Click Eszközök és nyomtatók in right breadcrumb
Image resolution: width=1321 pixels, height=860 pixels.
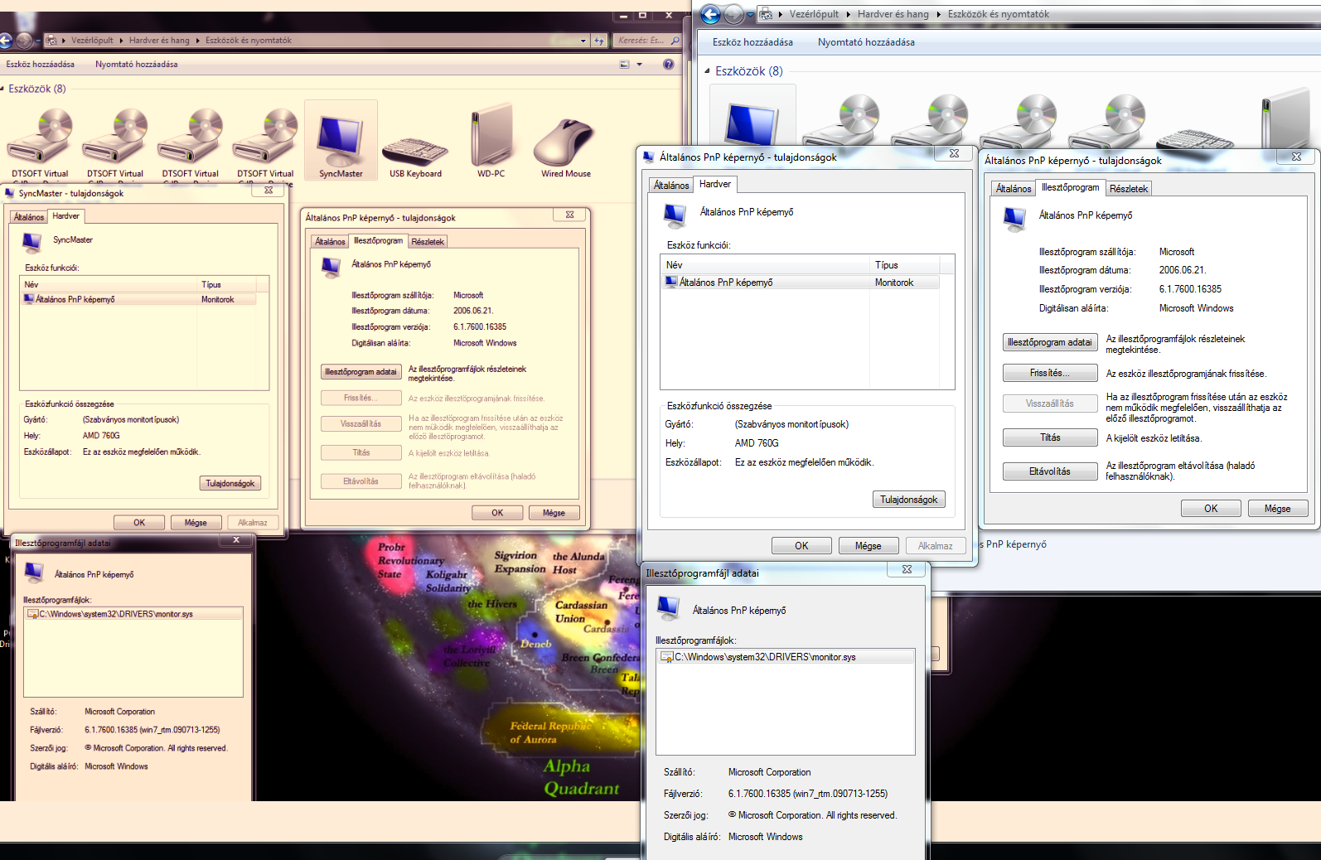tap(998, 14)
